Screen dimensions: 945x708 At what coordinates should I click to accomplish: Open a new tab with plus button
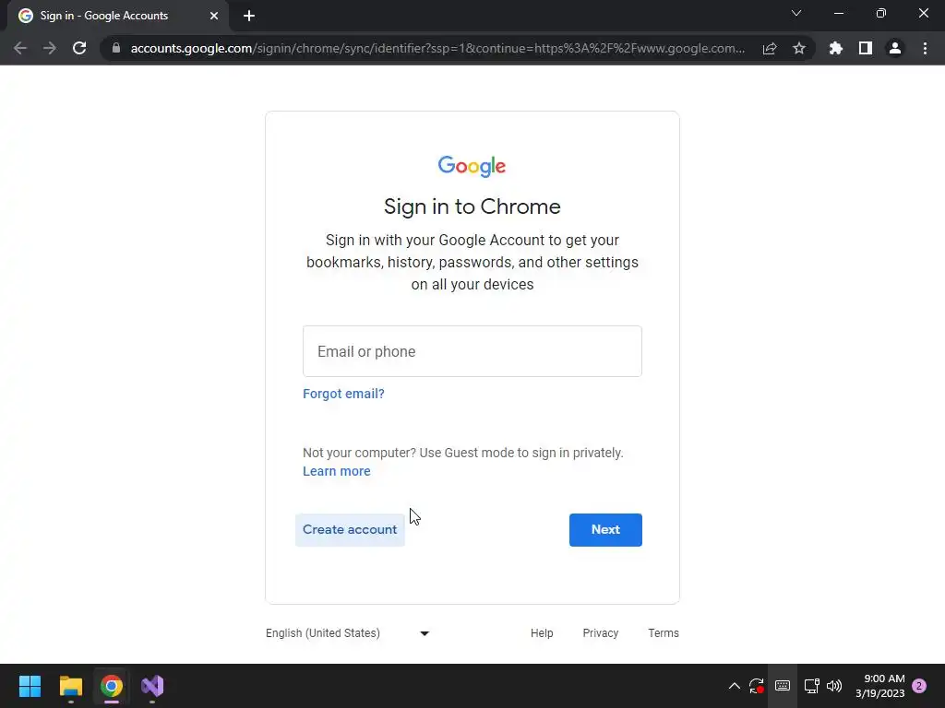249,16
